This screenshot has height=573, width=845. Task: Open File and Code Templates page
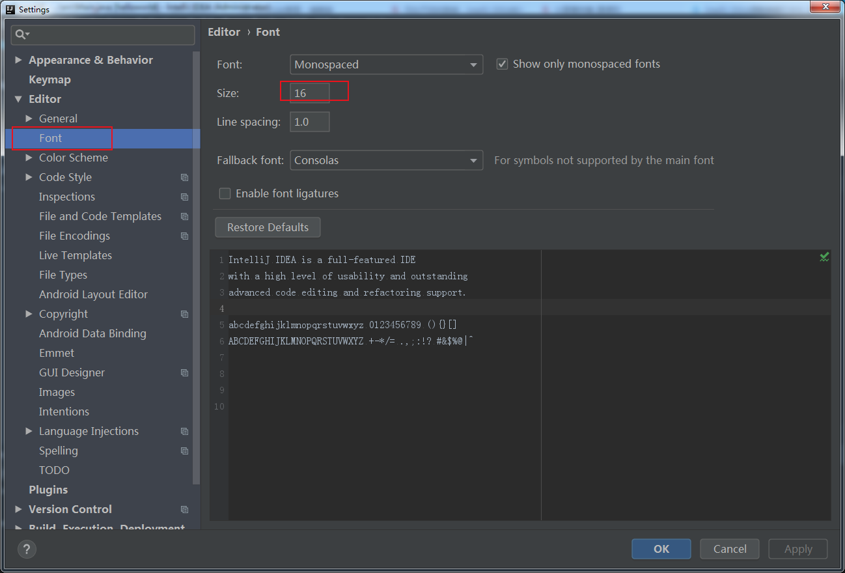tap(100, 216)
